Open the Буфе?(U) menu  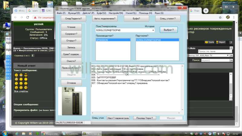pos(101,13)
